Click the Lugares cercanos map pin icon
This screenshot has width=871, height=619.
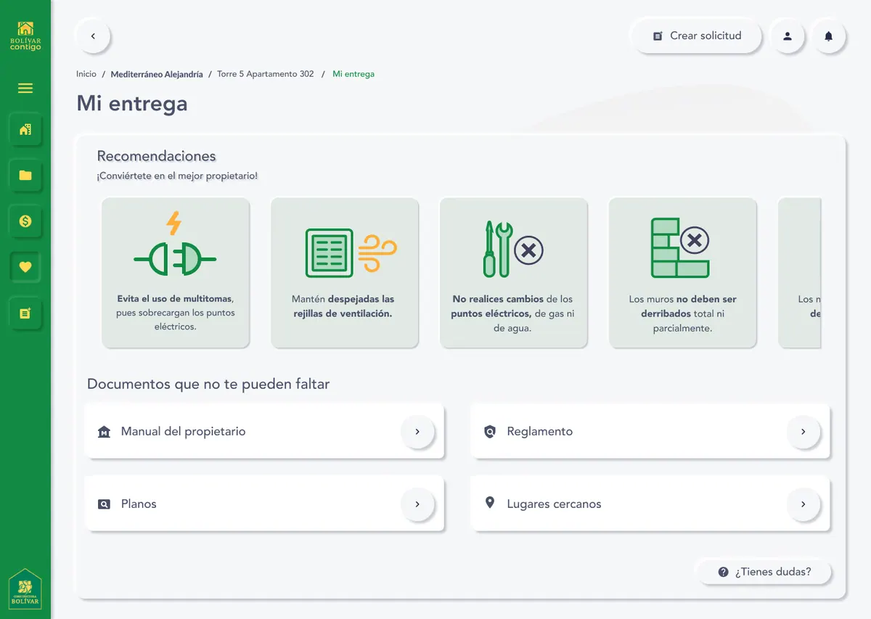pyautogui.click(x=490, y=503)
